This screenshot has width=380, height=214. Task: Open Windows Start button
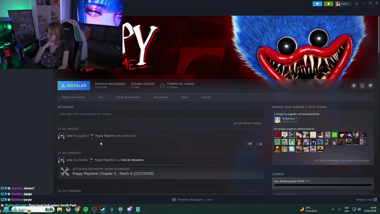point(6,209)
